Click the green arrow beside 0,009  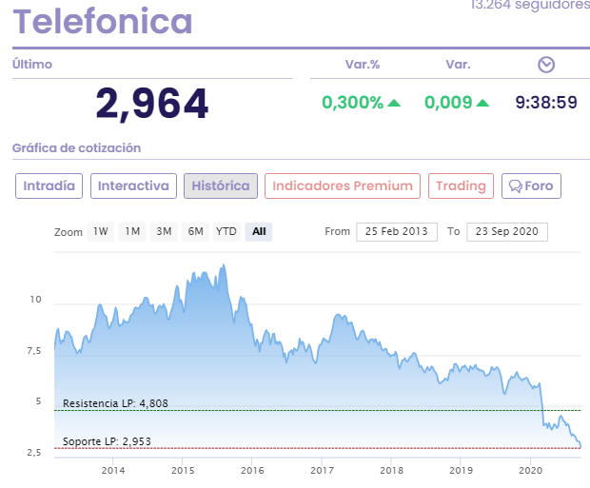(483, 103)
